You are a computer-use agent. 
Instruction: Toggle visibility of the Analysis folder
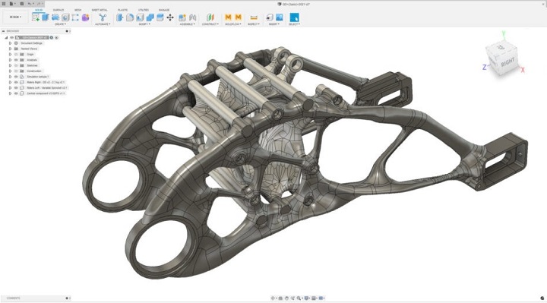(x=16, y=60)
